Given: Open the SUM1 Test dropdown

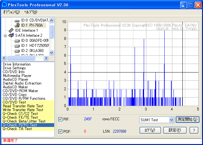Looking at the screenshot, I should pos(171,120).
